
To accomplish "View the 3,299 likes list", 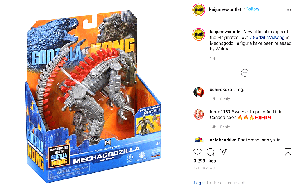I will point(205,161).
